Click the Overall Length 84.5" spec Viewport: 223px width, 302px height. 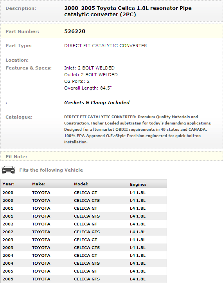88,88
